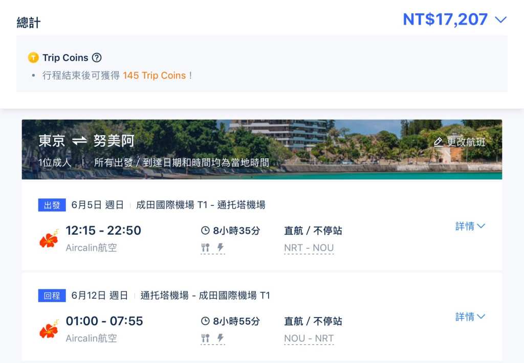Click the Aircalin logo on the 01:00 flight

point(49,329)
